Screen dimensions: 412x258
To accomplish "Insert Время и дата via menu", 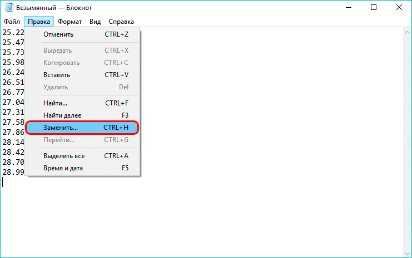I will 63,168.
